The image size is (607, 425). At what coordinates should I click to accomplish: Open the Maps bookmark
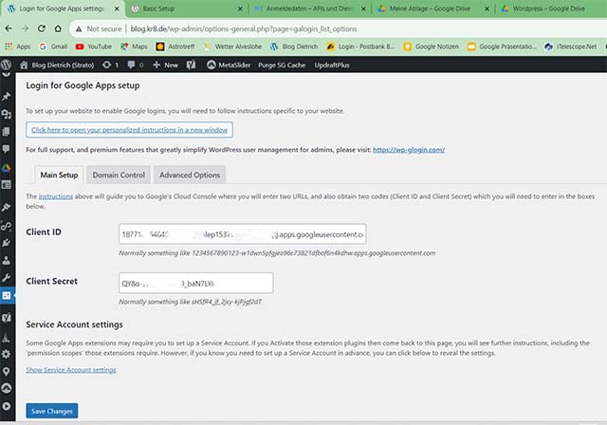(134, 46)
